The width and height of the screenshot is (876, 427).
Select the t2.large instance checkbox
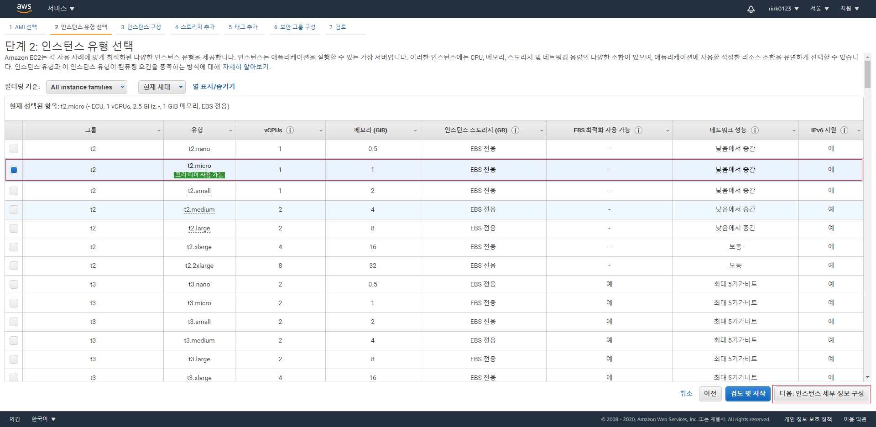14,228
